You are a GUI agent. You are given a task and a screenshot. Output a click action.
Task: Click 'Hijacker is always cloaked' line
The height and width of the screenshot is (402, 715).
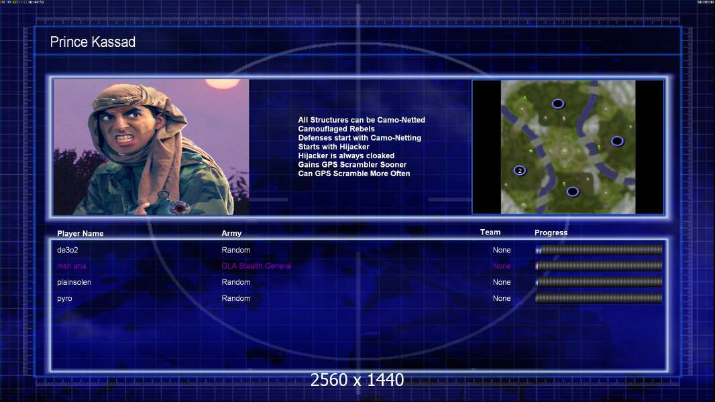(x=346, y=155)
